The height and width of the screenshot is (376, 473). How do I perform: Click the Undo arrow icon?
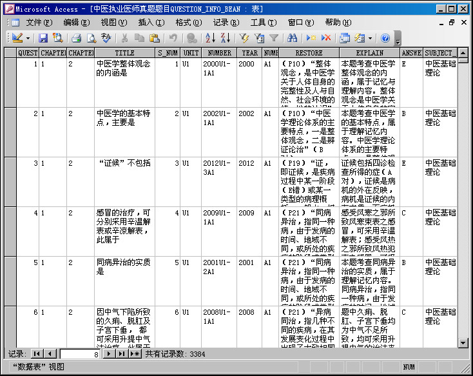[173, 38]
